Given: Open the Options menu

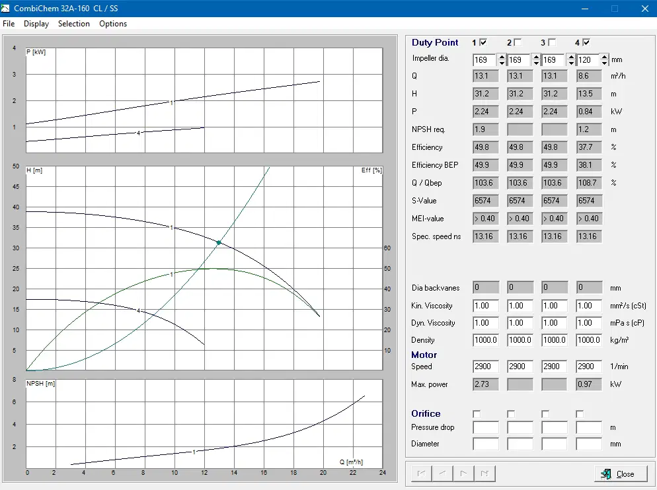Looking at the screenshot, I should click(113, 24).
